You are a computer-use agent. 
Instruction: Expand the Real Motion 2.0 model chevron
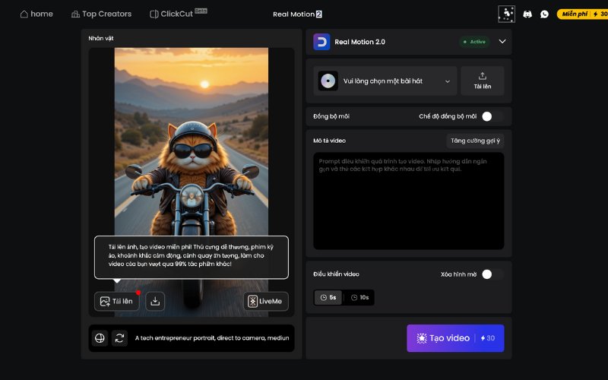pyautogui.click(x=502, y=42)
